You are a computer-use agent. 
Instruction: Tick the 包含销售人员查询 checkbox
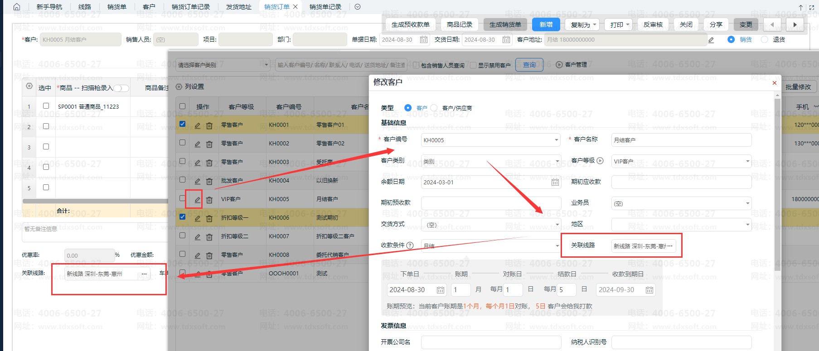click(416, 65)
